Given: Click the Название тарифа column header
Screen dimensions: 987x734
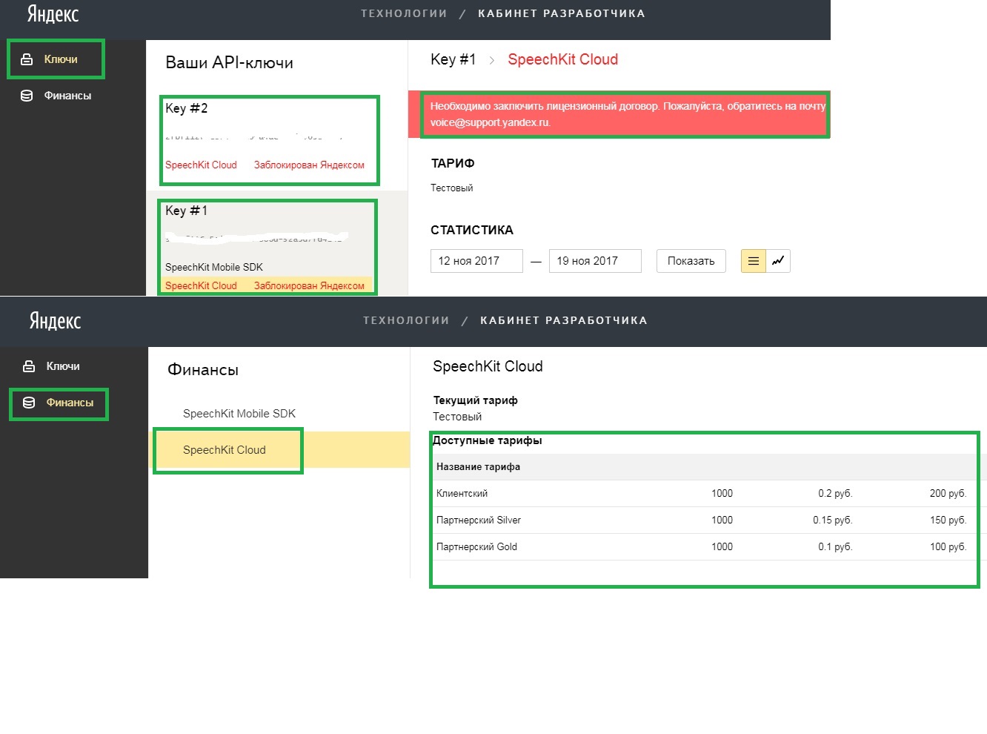Looking at the screenshot, I should click(479, 467).
